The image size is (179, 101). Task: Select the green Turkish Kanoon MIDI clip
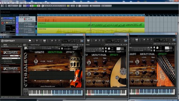click(x=91, y=25)
